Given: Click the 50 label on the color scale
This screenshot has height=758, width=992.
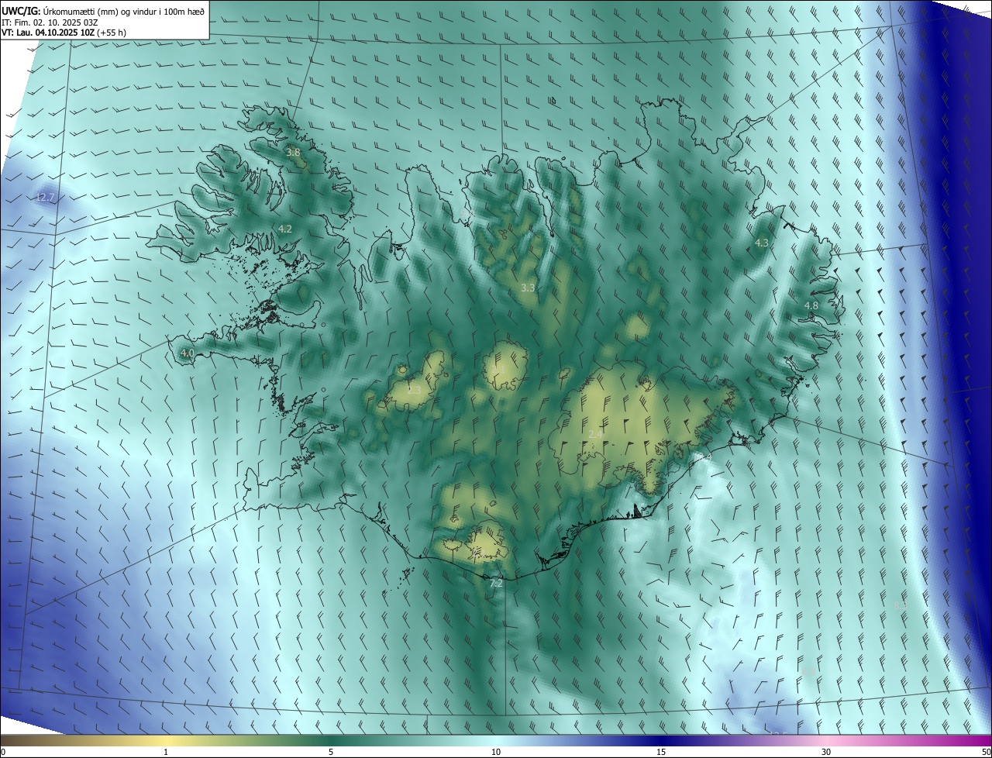Looking at the screenshot, I should pos(986,752).
